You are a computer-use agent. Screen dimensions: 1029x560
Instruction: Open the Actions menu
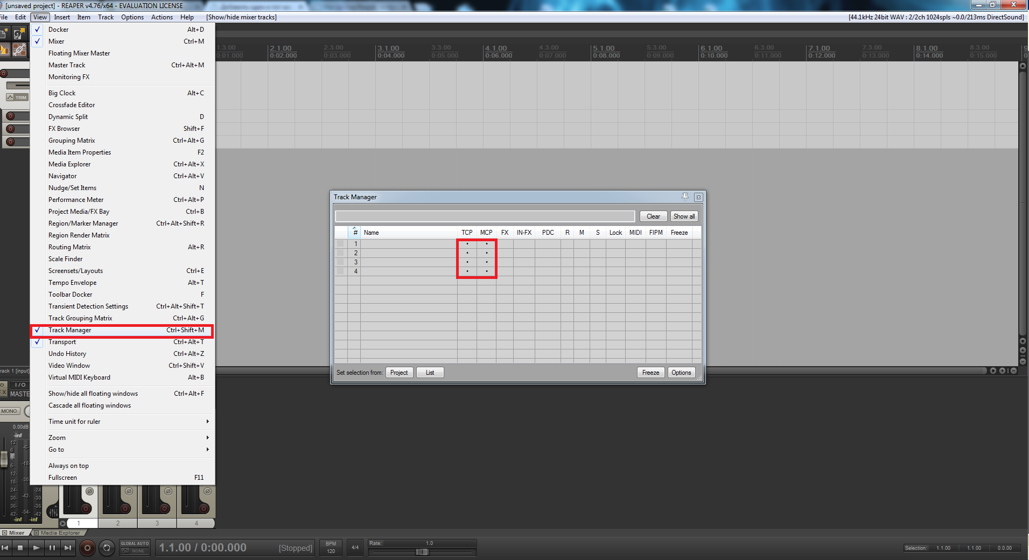(162, 17)
